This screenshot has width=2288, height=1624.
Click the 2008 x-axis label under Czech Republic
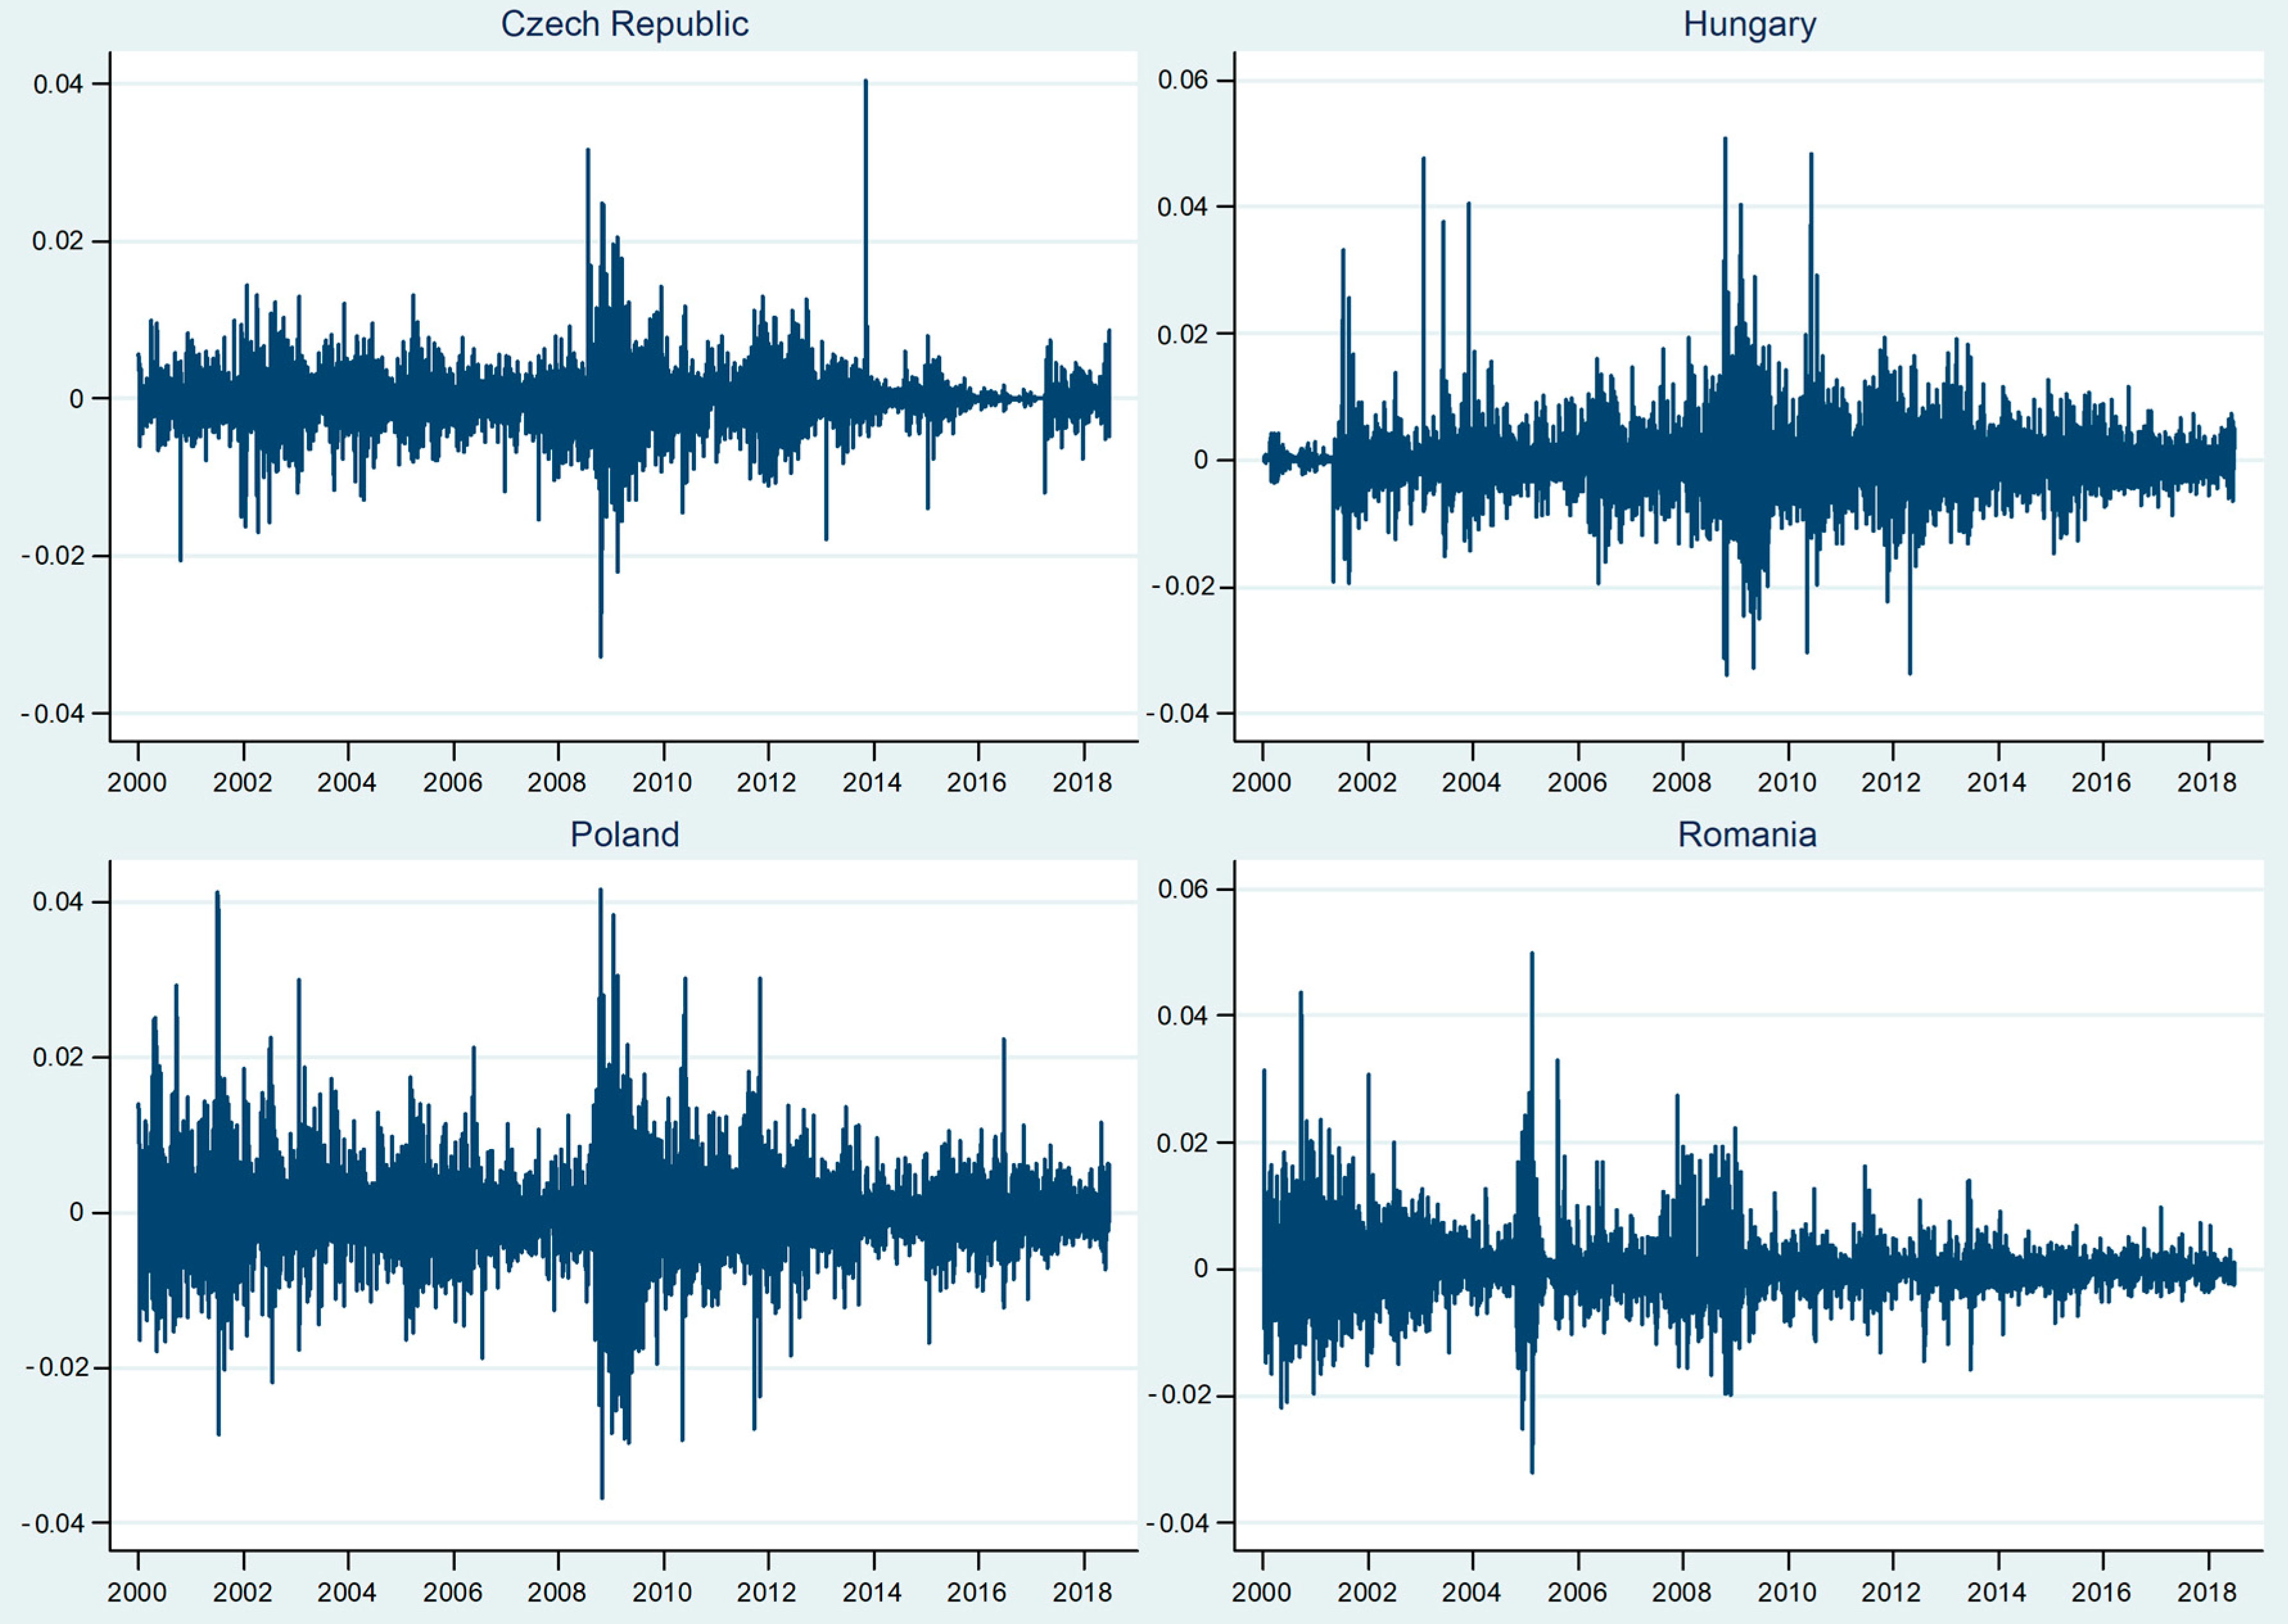(557, 782)
